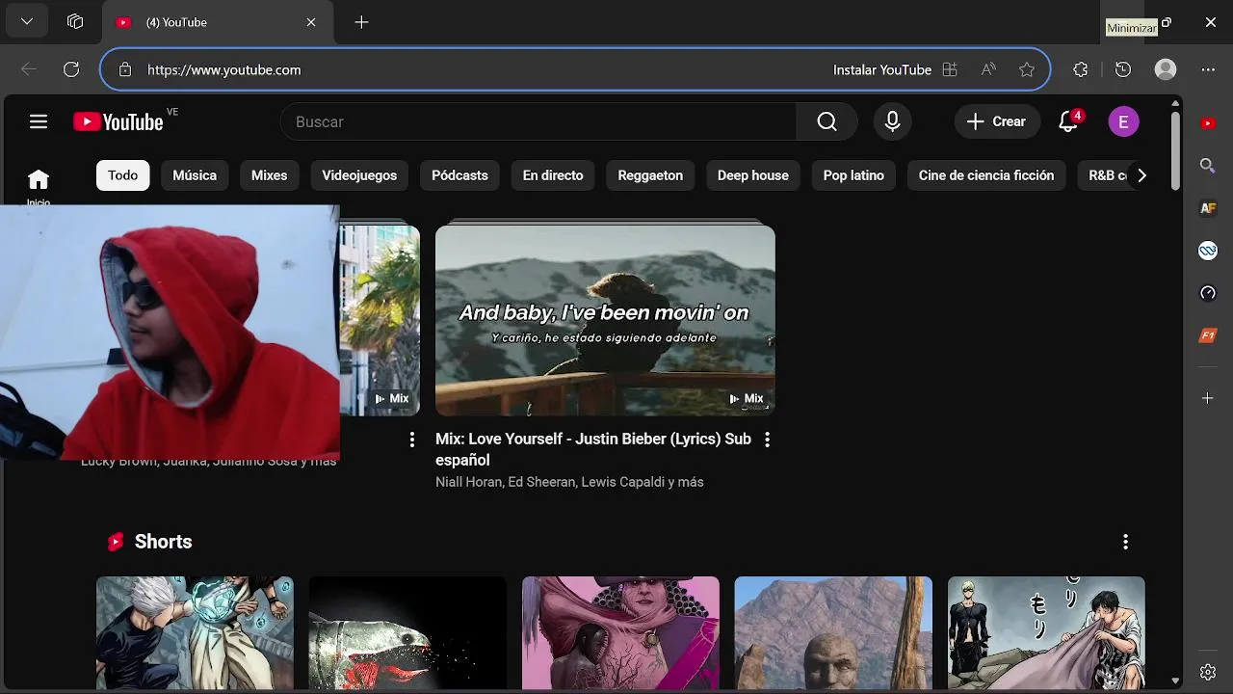This screenshot has width=1233, height=694.
Task: Open browser history icon
Action: click(1123, 69)
